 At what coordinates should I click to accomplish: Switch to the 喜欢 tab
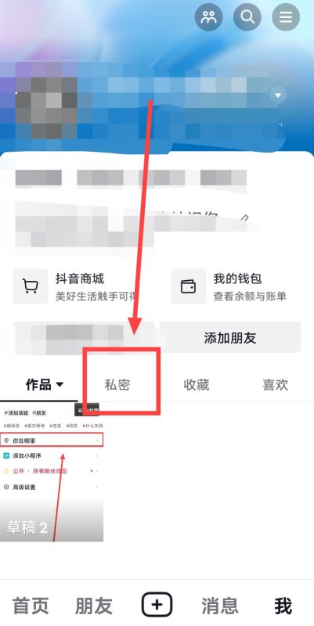click(x=275, y=385)
